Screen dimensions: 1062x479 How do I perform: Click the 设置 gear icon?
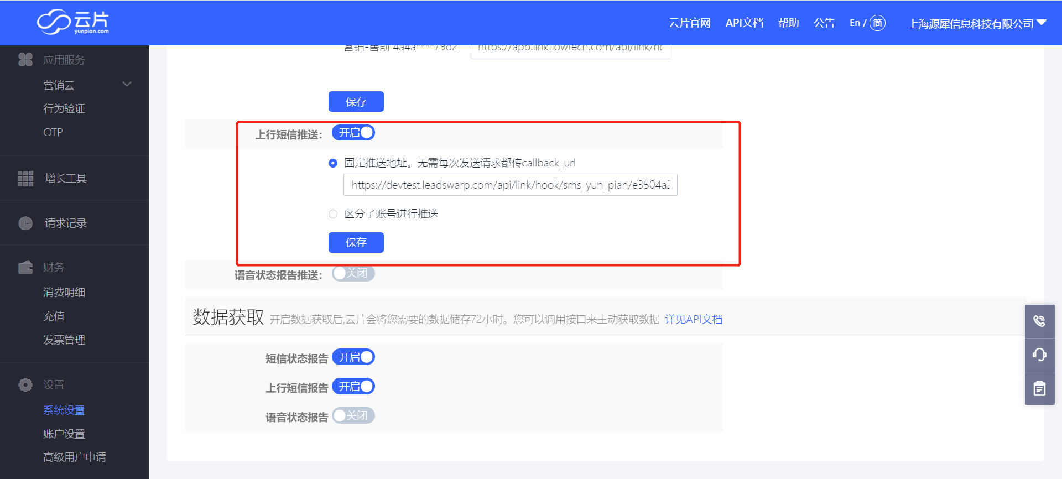point(25,385)
